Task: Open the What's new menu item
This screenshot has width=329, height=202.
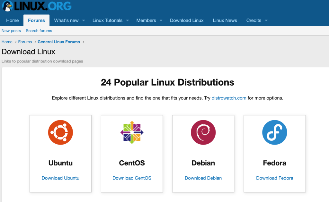Action: pos(66,20)
